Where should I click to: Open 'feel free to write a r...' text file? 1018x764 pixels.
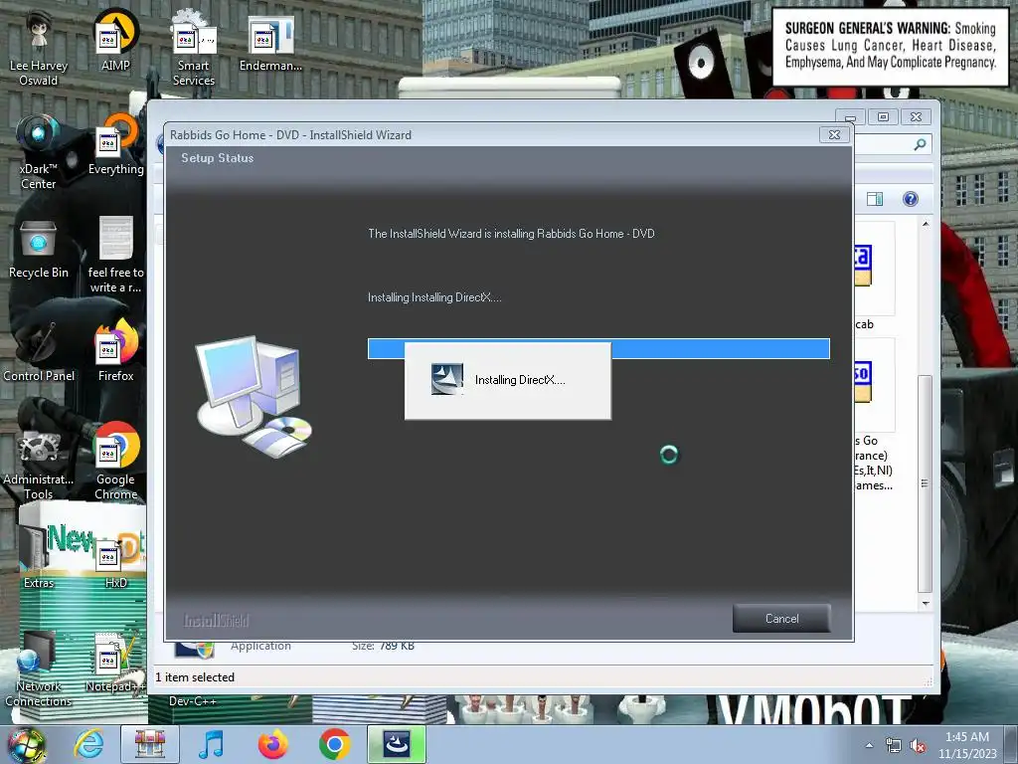point(115,255)
